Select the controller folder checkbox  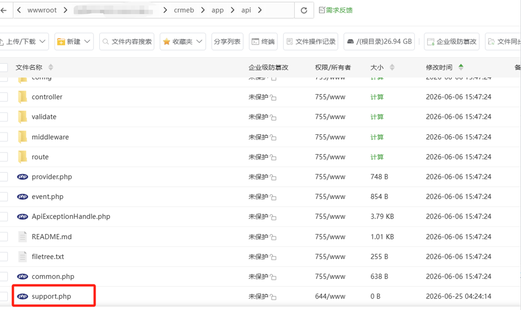click(3, 97)
